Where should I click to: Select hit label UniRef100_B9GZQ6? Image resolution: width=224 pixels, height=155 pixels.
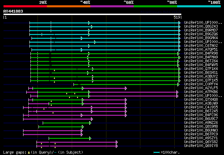201,34
